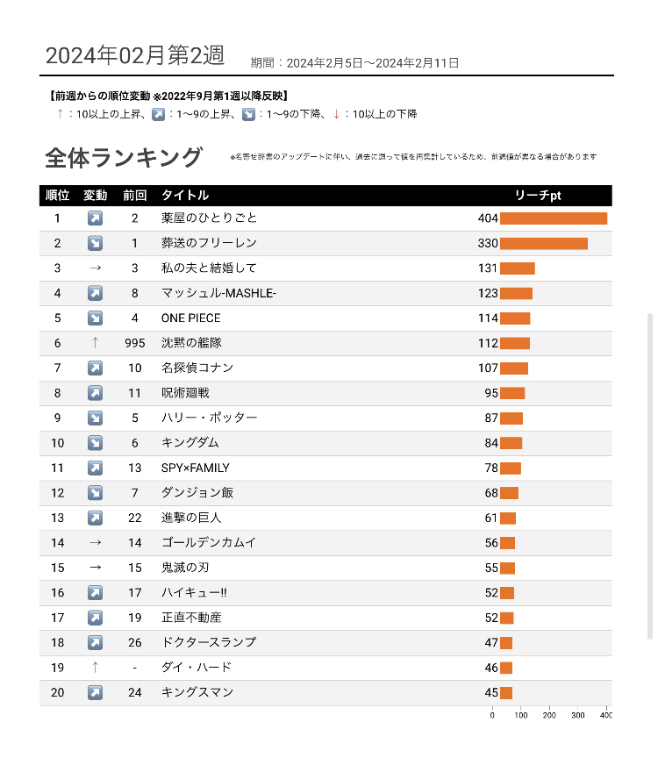658x758 pixels.
Task: Click the blue up arrow for ダイ・ハード
Action: [96, 668]
